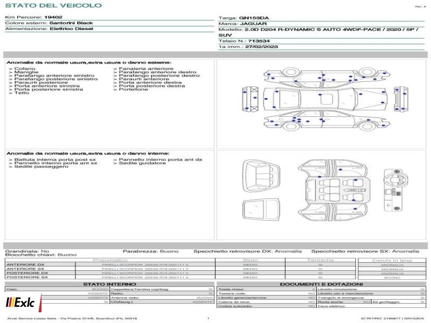Click the STATO DEL VEICOLO title

53,5
